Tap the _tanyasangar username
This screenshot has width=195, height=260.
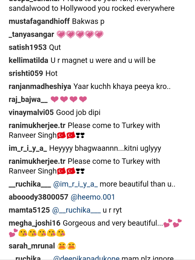coord(31,35)
